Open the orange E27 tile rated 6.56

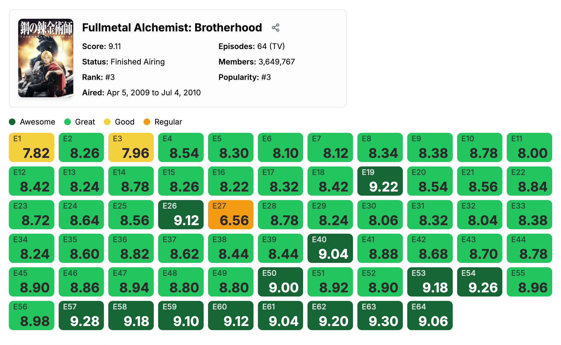[x=231, y=215]
